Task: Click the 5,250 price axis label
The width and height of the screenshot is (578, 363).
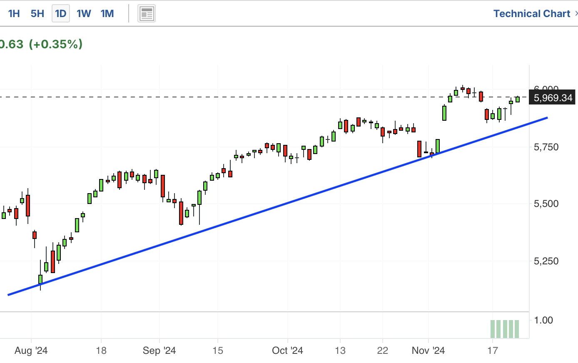Action: [546, 261]
